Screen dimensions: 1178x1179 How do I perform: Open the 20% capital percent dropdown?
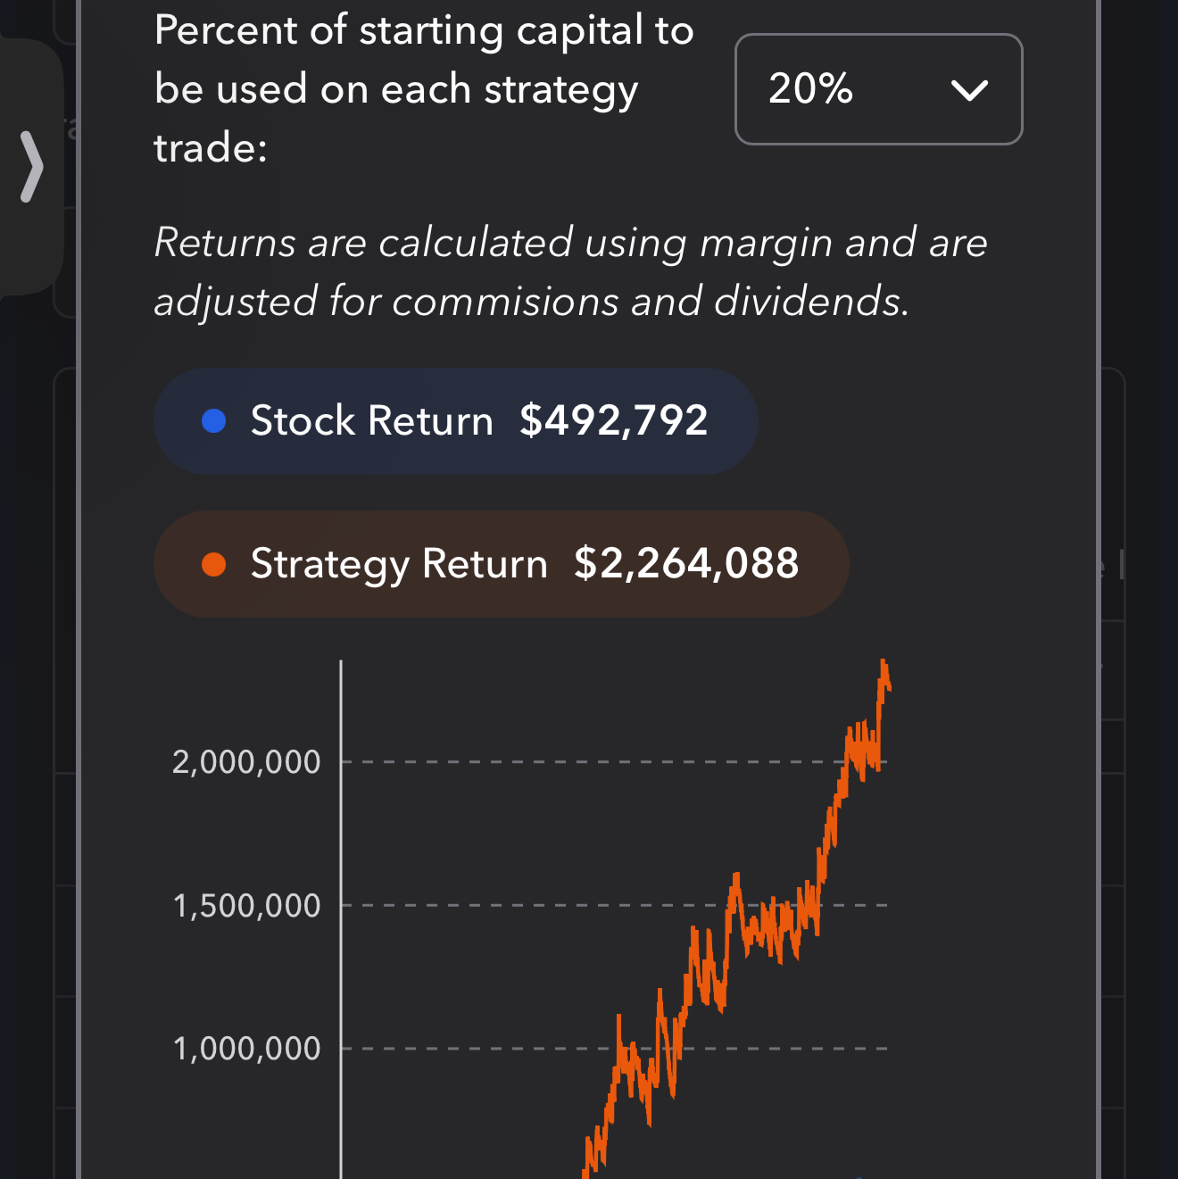[x=878, y=89]
